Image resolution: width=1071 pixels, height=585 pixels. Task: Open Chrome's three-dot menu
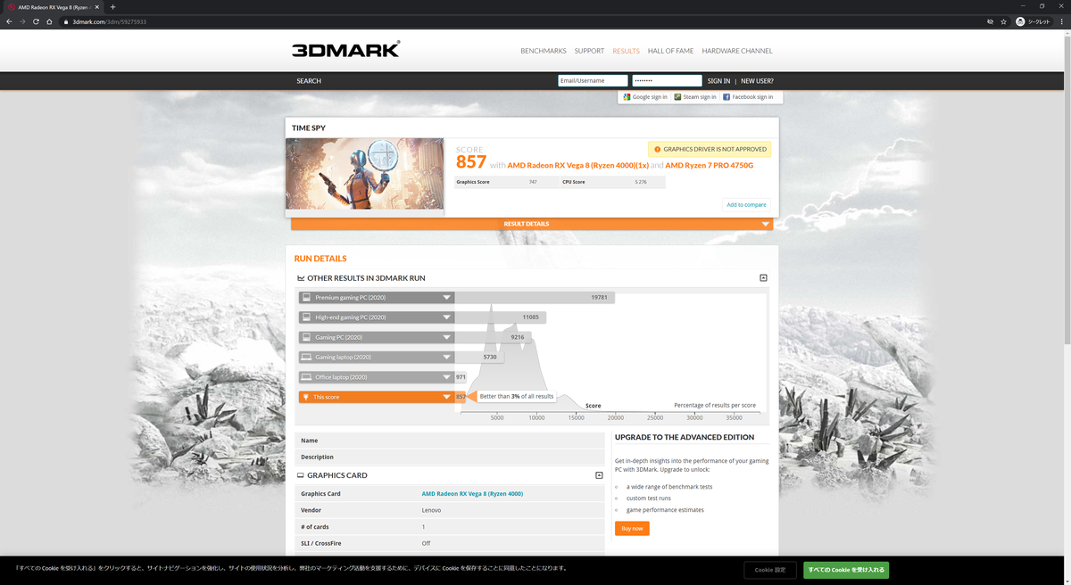(1061, 21)
